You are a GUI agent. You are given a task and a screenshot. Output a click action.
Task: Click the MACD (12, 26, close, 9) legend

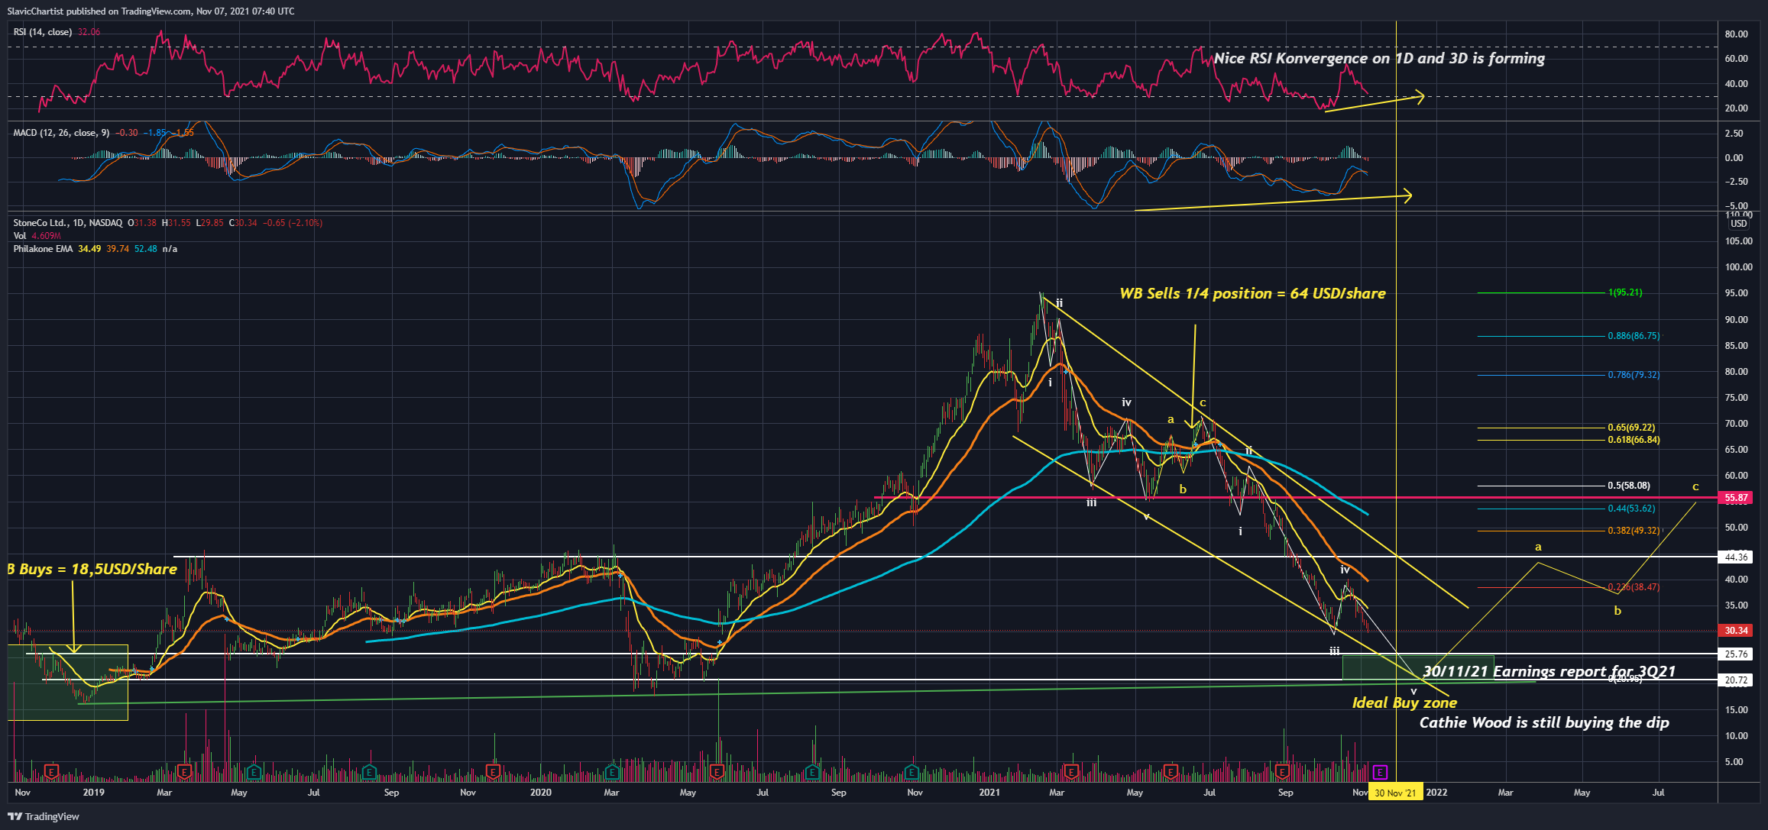[62, 133]
